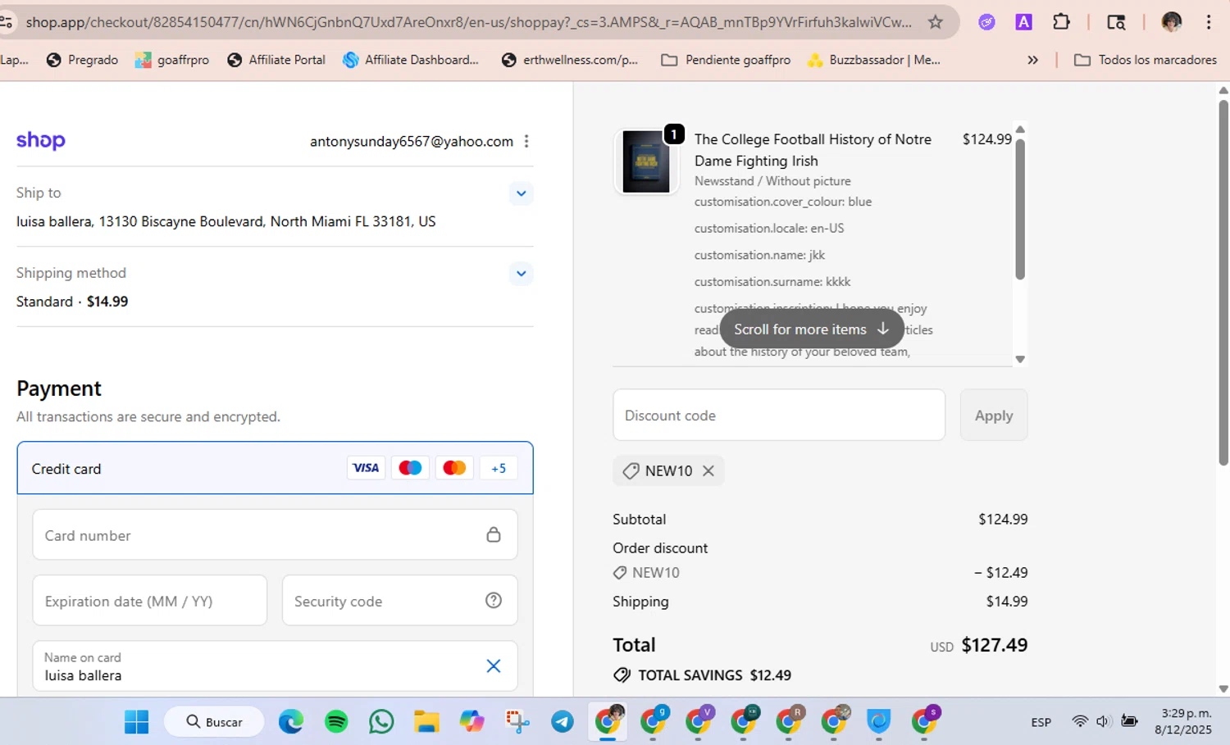
Task: Open the Affiliate Portal bookmark
Action: point(276,60)
